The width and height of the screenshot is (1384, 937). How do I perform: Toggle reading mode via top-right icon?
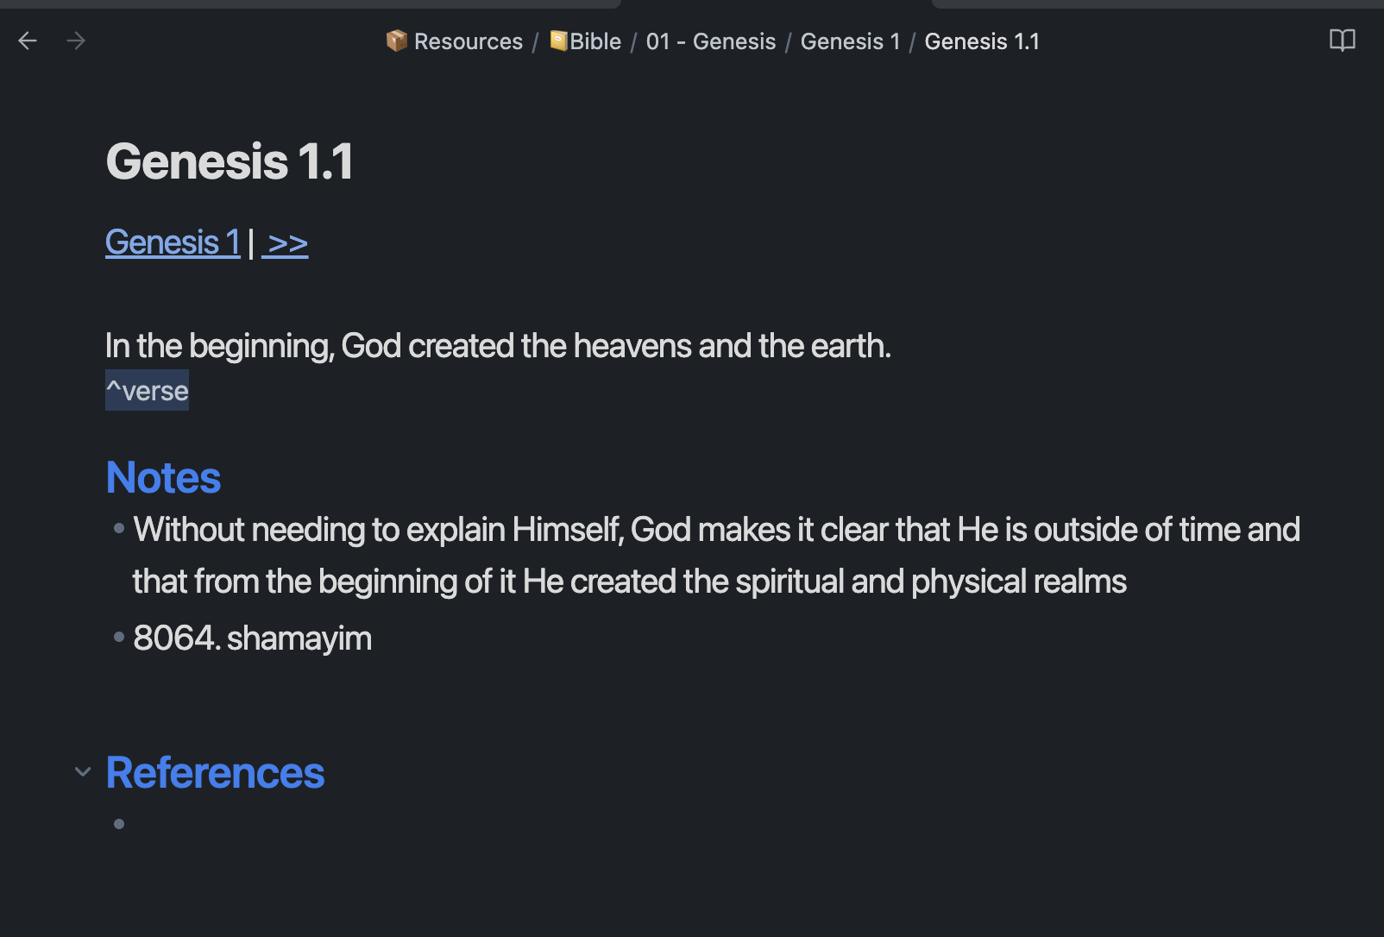[x=1343, y=41]
